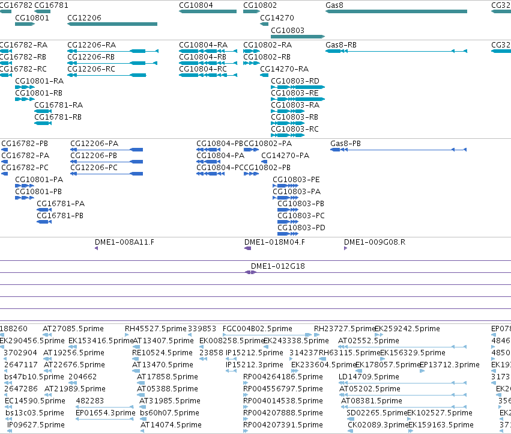511x434 pixels.
Task: Click transcript CG10803-RE
Action: 295,93
